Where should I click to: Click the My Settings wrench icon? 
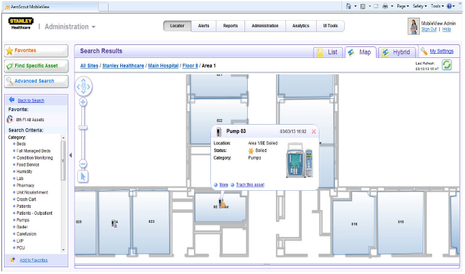point(424,51)
